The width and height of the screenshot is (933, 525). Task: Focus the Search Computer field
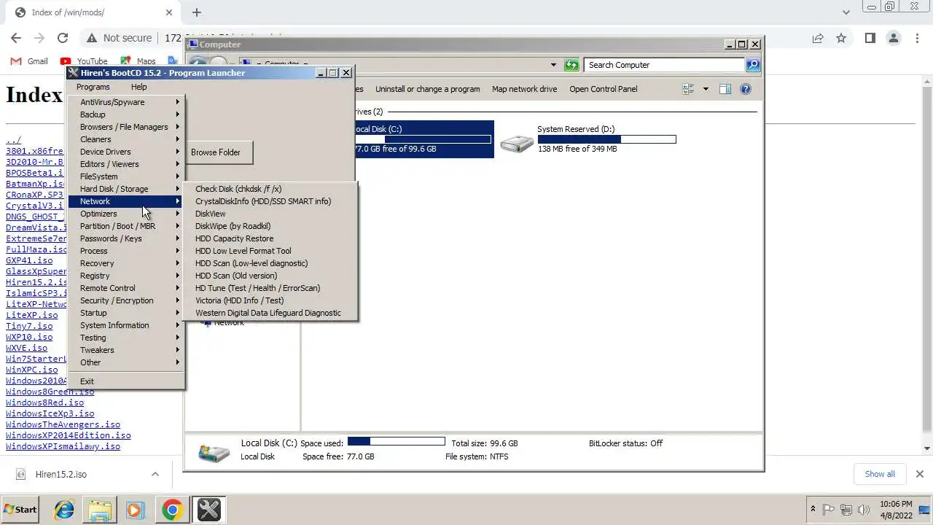click(x=664, y=65)
